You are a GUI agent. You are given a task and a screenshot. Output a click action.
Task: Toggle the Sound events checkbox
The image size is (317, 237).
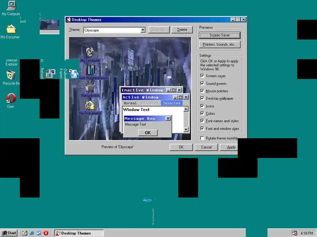coord(202,83)
